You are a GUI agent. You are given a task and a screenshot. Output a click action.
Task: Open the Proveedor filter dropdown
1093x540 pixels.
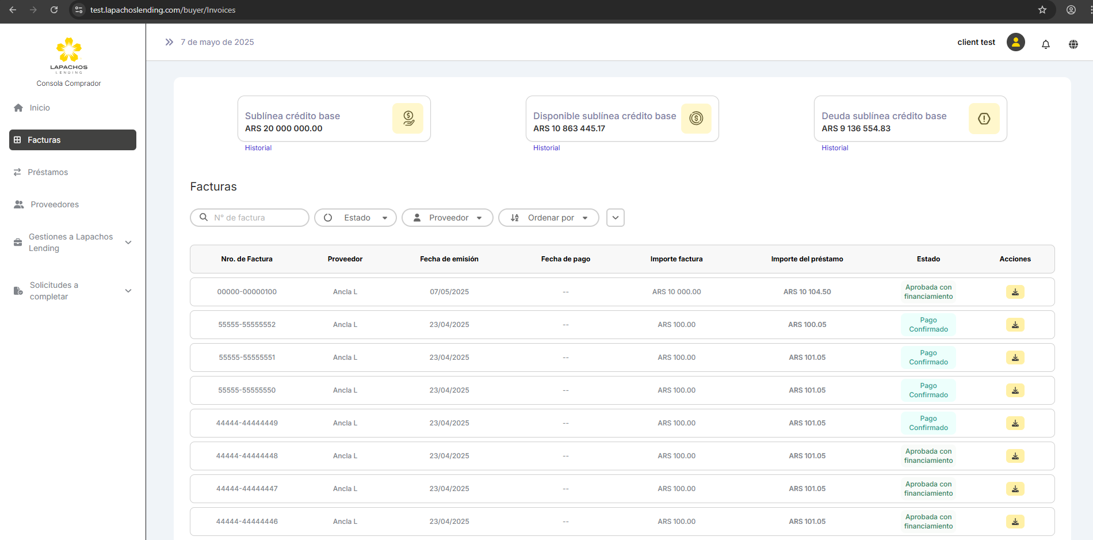tap(447, 218)
